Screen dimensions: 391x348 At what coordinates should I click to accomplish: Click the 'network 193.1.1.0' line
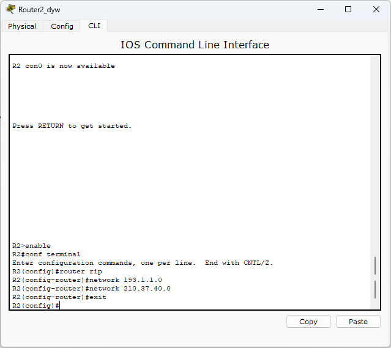88,280
